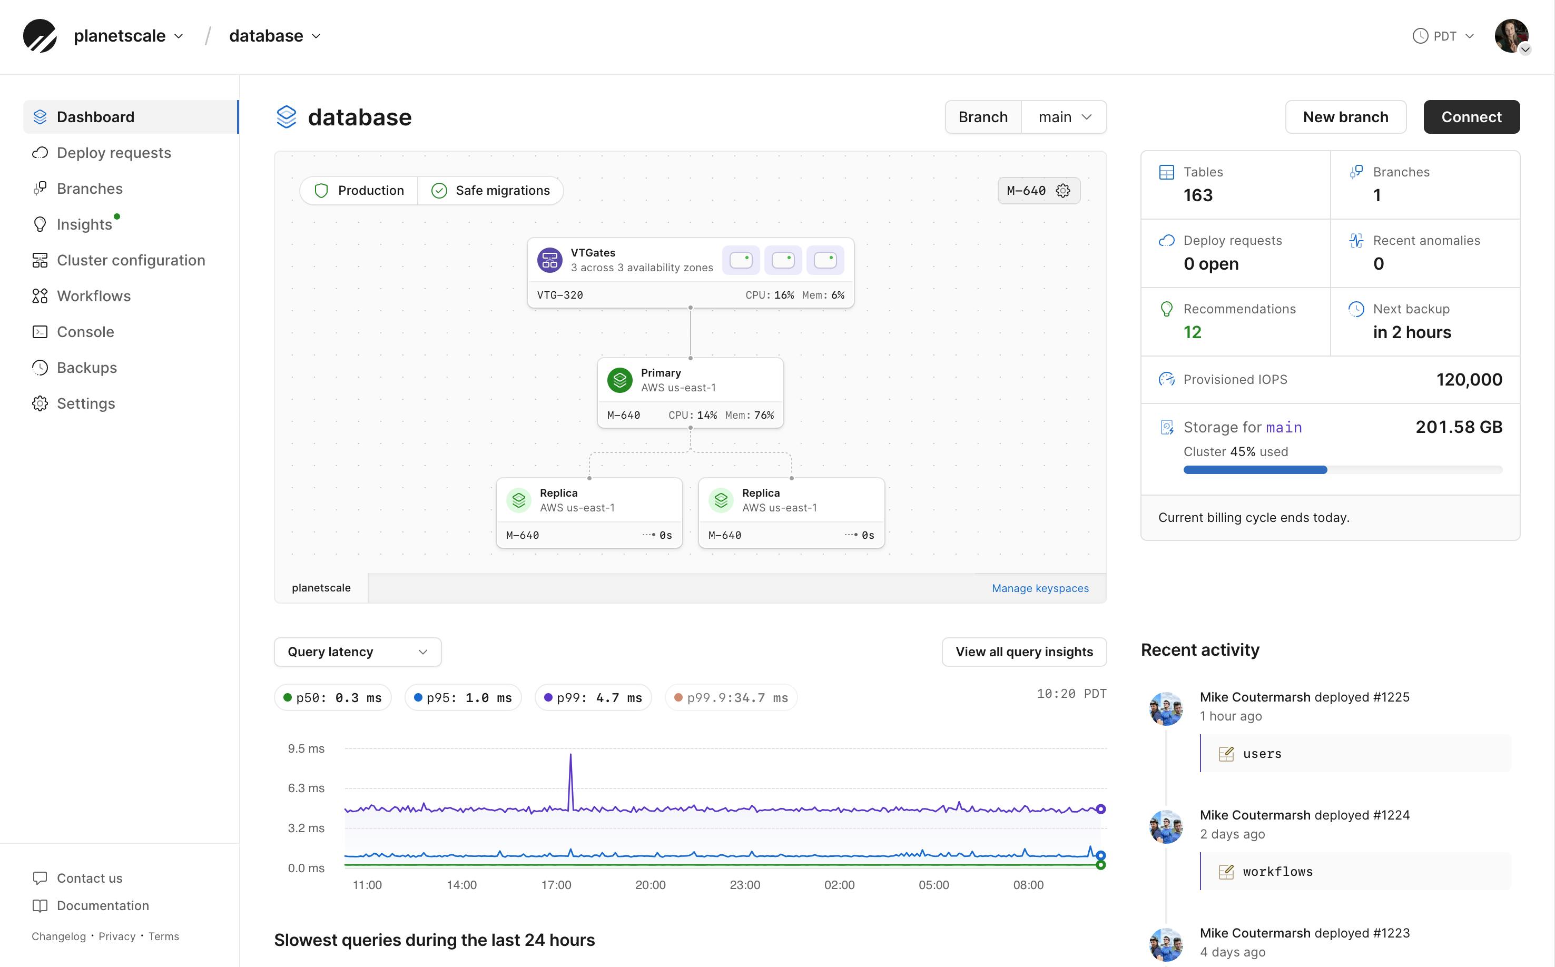
Task: Click the Provisioned IOPS gauge icon
Action: [1166, 379]
